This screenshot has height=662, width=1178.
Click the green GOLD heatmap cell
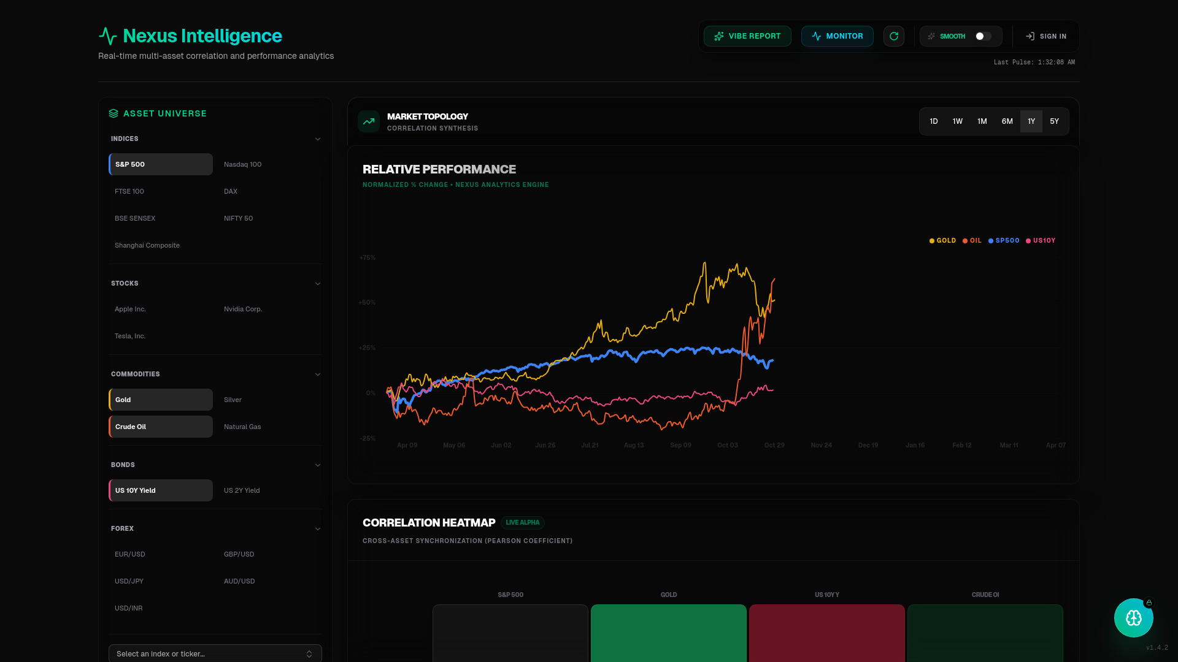pos(669,633)
